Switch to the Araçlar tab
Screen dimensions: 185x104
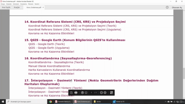(17, 7)
